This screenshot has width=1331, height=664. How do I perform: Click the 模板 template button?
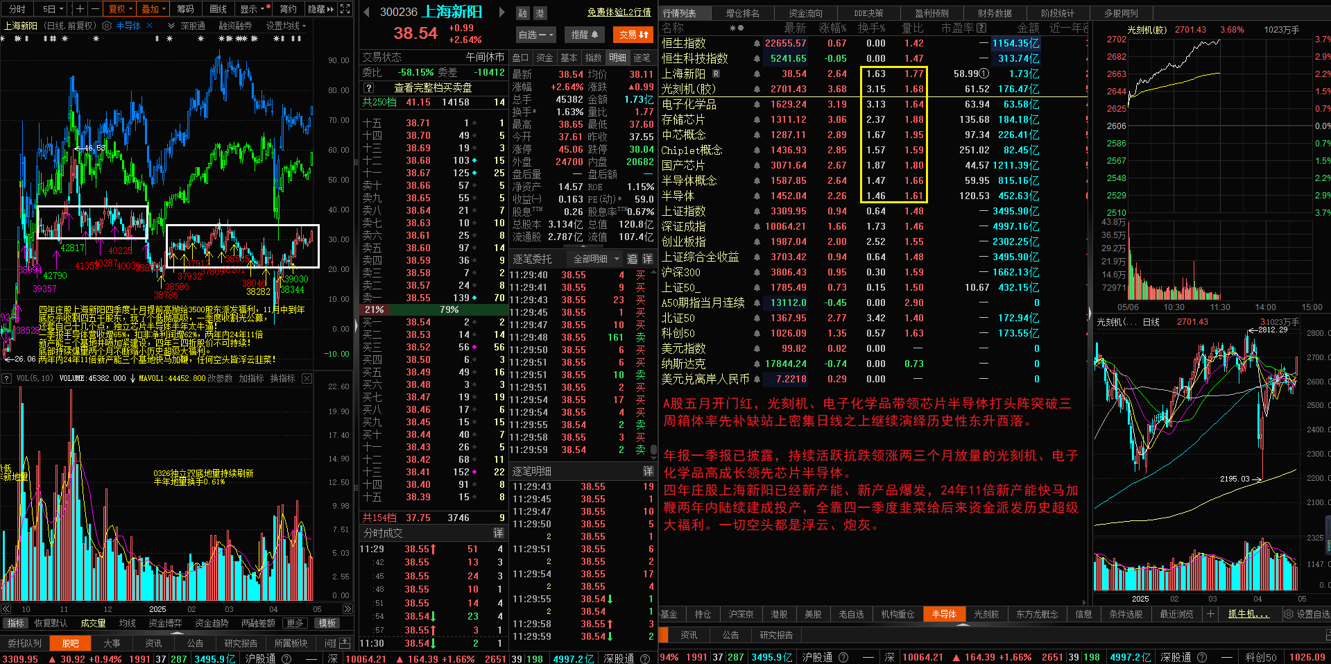327,623
